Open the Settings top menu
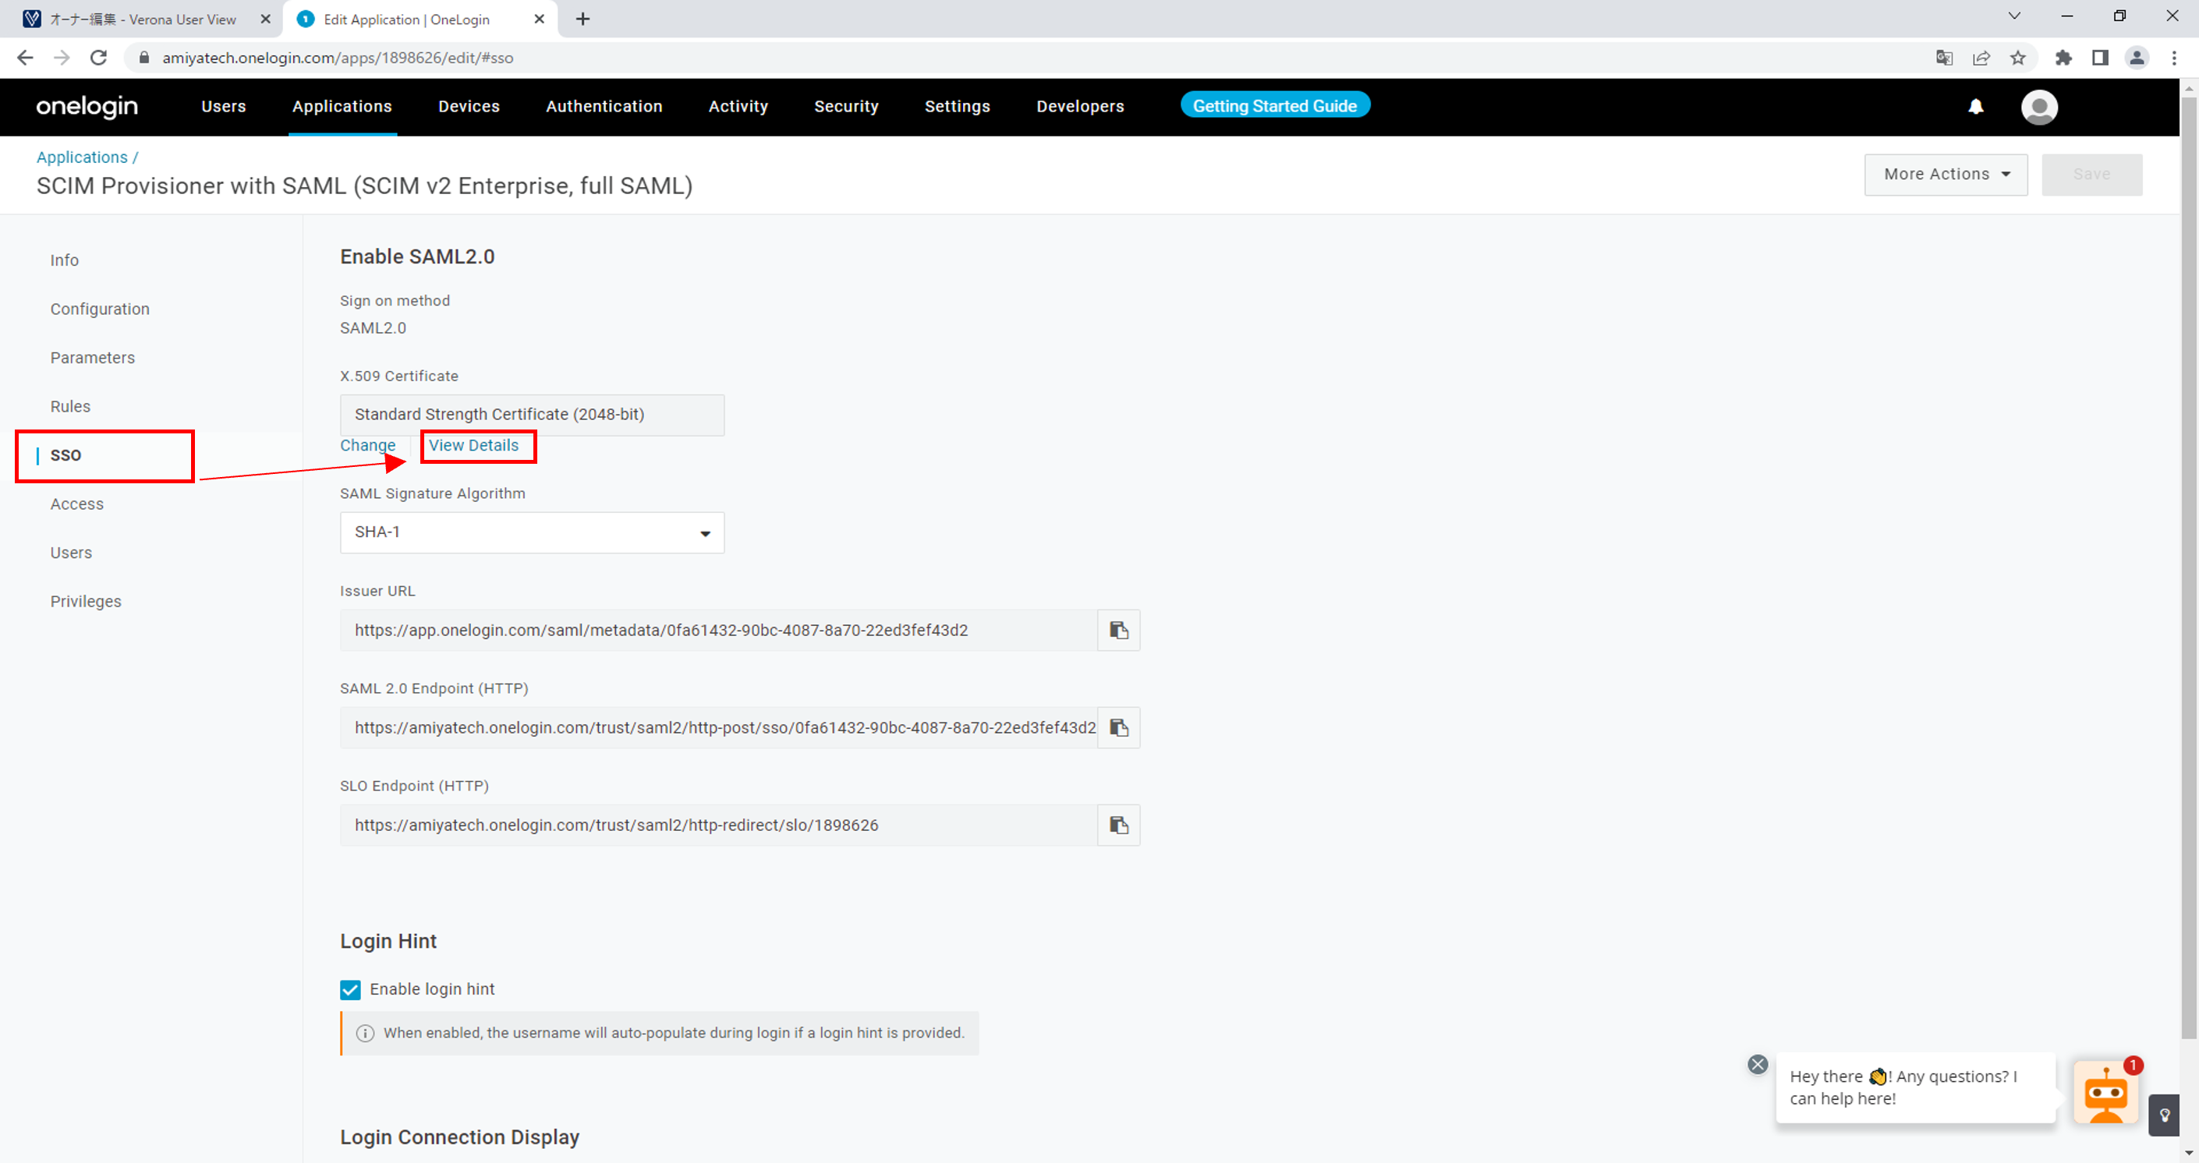 pos(957,107)
